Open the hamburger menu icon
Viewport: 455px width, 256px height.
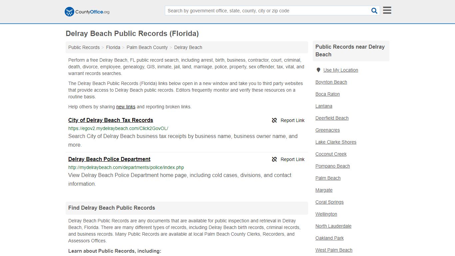click(387, 10)
